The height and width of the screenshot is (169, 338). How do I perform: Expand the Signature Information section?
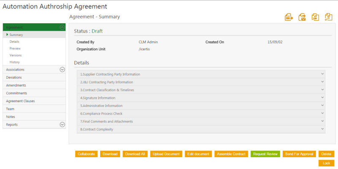[201, 98]
